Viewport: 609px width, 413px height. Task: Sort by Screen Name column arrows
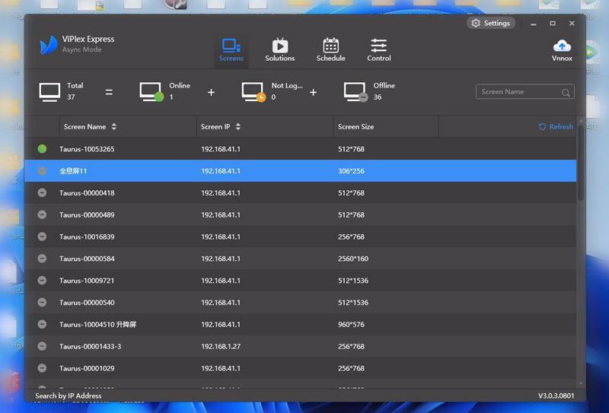coord(113,126)
